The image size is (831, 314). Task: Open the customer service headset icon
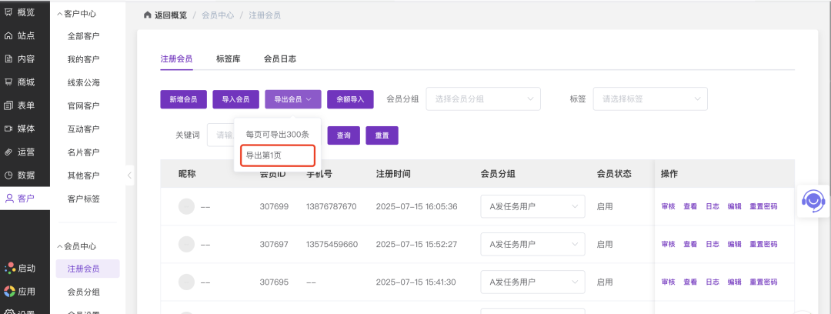[813, 200]
